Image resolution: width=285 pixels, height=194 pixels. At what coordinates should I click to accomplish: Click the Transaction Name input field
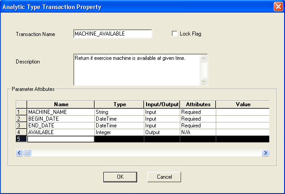(x=113, y=34)
